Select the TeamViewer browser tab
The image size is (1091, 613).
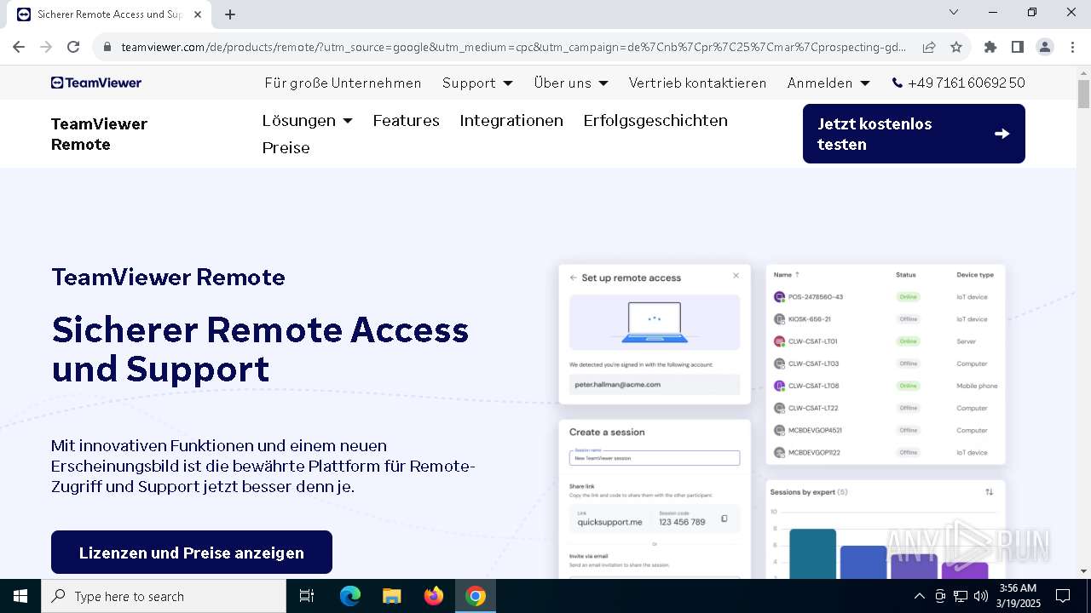pos(111,14)
